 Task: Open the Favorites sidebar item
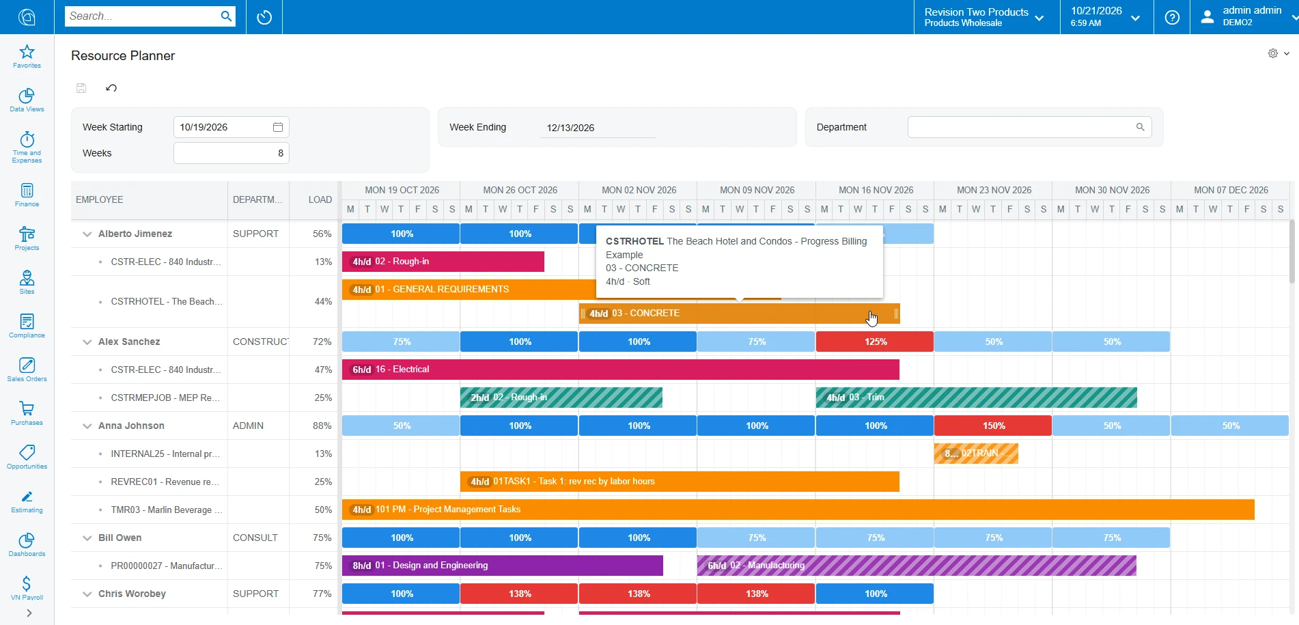pyautogui.click(x=27, y=57)
